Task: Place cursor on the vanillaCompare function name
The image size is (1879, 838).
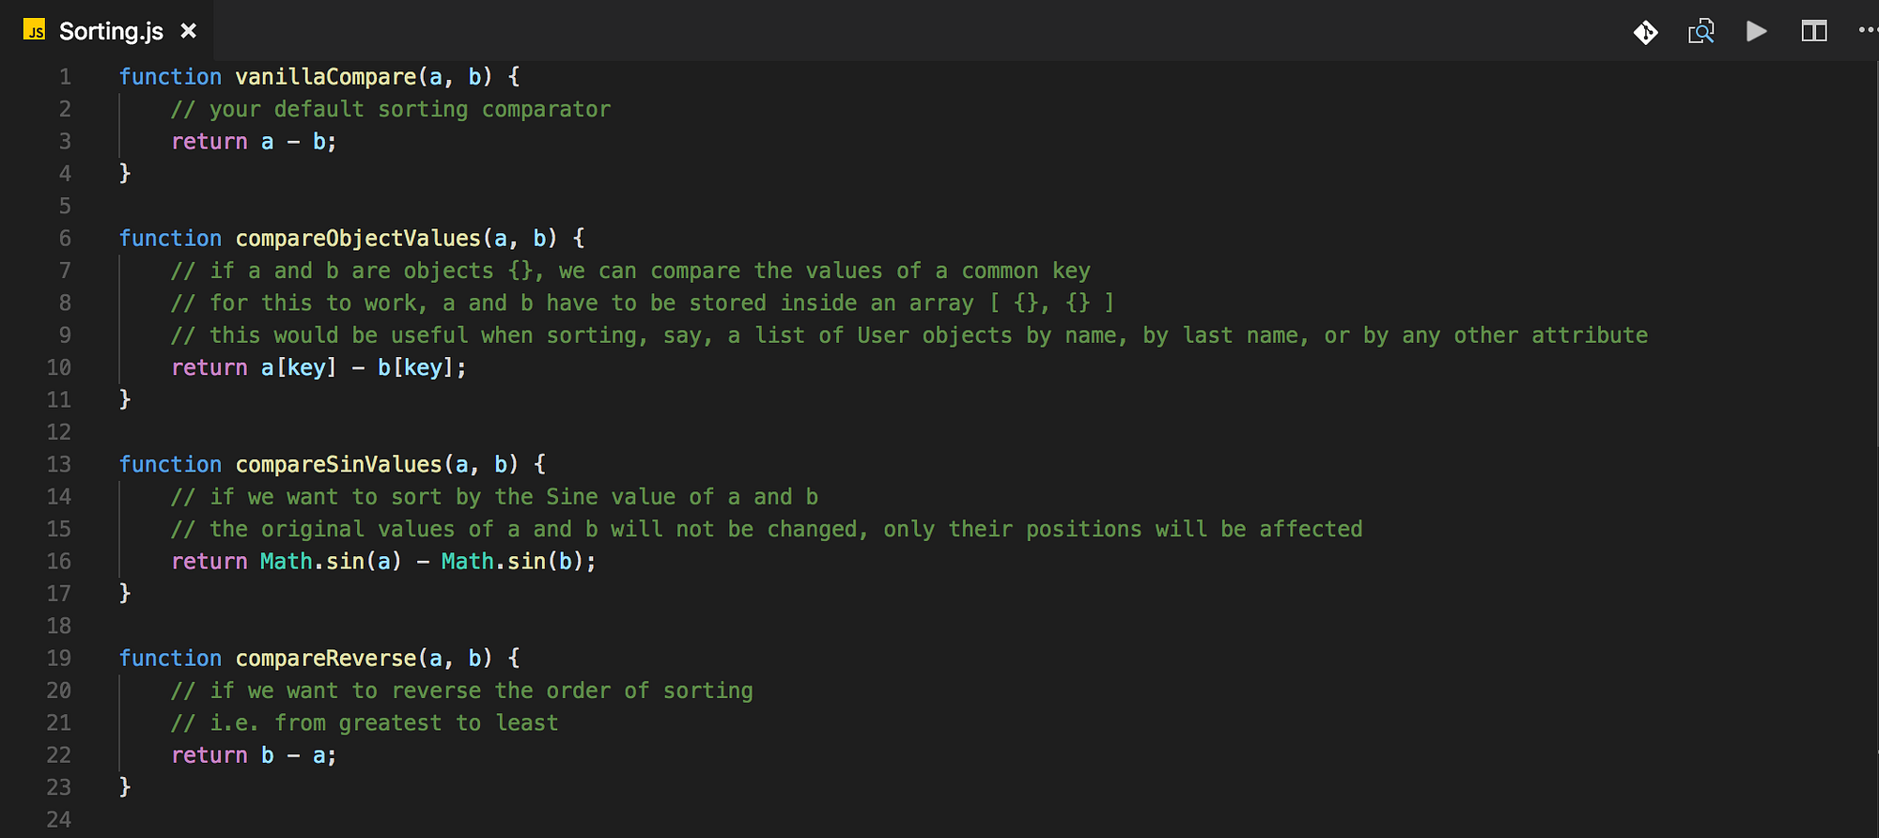Action: pos(326,76)
